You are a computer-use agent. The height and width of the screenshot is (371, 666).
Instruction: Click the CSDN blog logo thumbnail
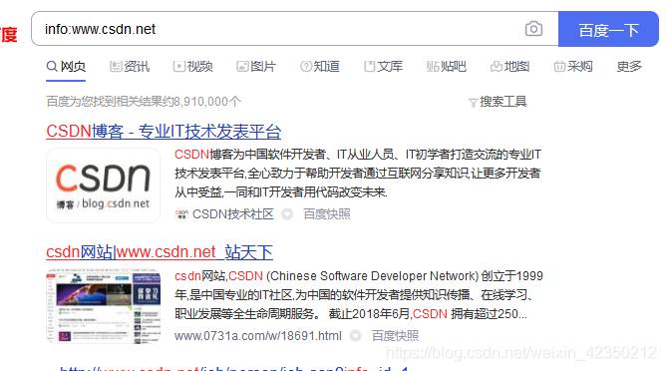point(104,185)
